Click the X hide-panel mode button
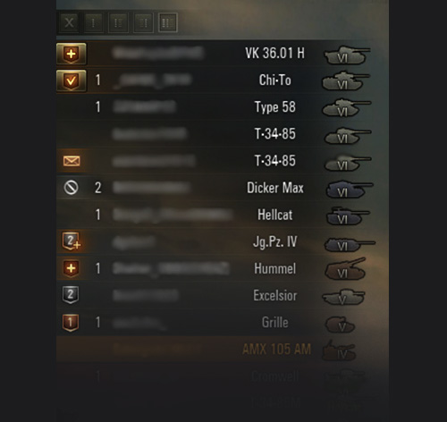The height and width of the screenshot is (422, 447). [69, 22]
